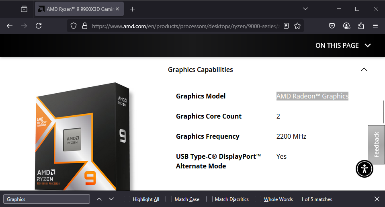Open the Feedback side tab
The height and width of the screenshot is (207, 385).
(376, 145)
